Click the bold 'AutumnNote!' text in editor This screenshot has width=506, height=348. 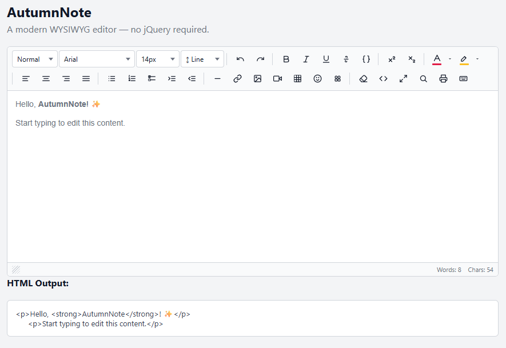tap(63, 104)
